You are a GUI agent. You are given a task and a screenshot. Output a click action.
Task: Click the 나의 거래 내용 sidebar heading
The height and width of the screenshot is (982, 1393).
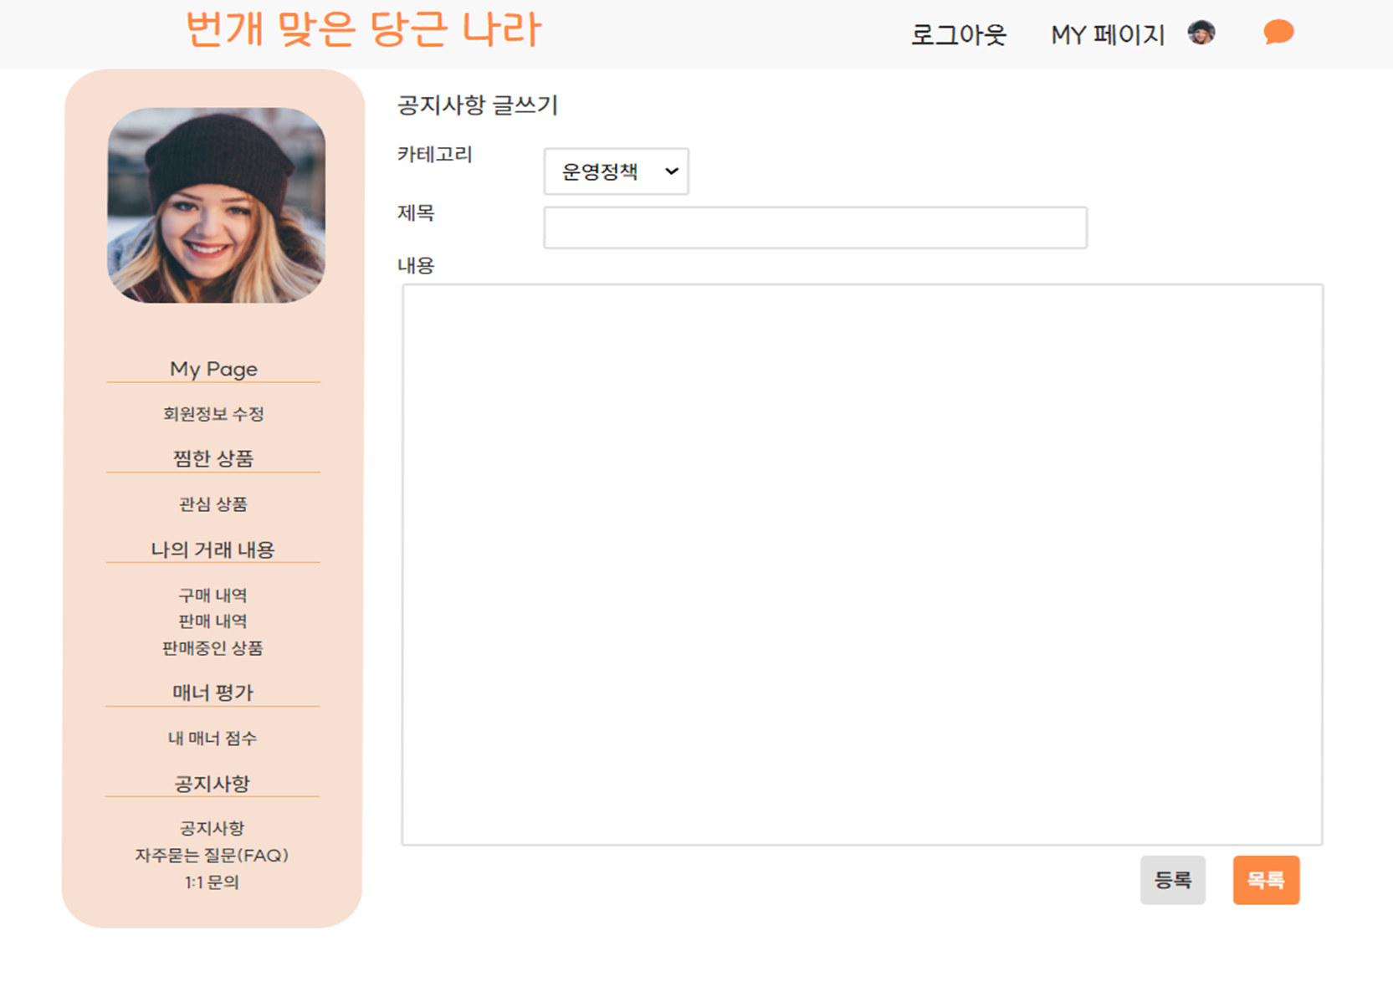pyautogui.click(x=213, y=550)
